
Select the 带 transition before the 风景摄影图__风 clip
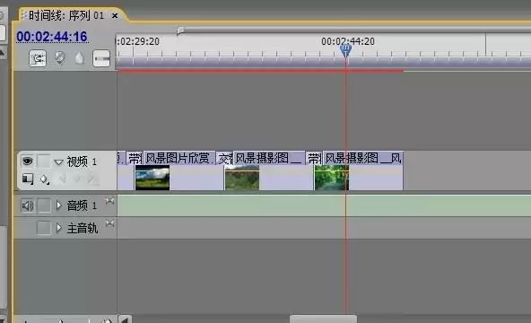point(314,158)
